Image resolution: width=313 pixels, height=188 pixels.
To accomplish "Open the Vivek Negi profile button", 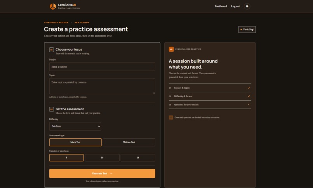I will (x=247, y=30).
